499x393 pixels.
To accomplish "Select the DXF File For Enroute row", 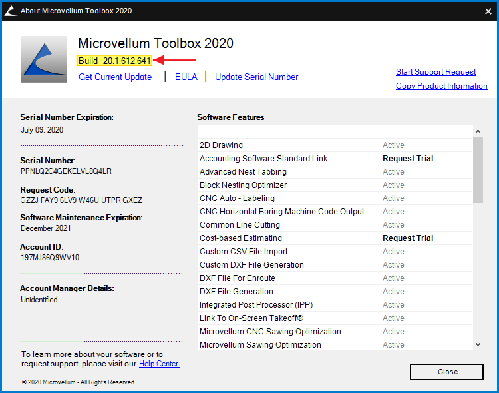I will tap(335, 278).
